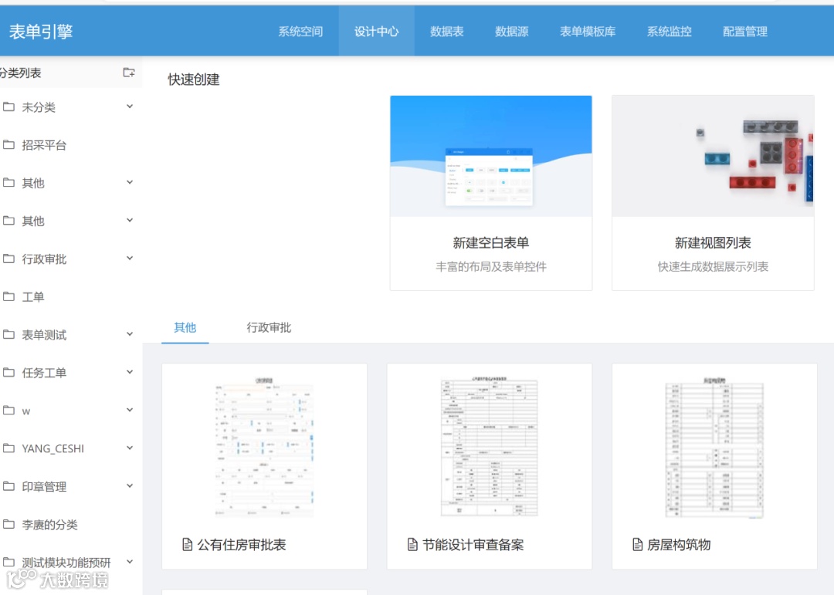This screenshot has height=595, width=834.
Task: Click the folder icon next to 李赓的分类
Action: click(8, 524)
